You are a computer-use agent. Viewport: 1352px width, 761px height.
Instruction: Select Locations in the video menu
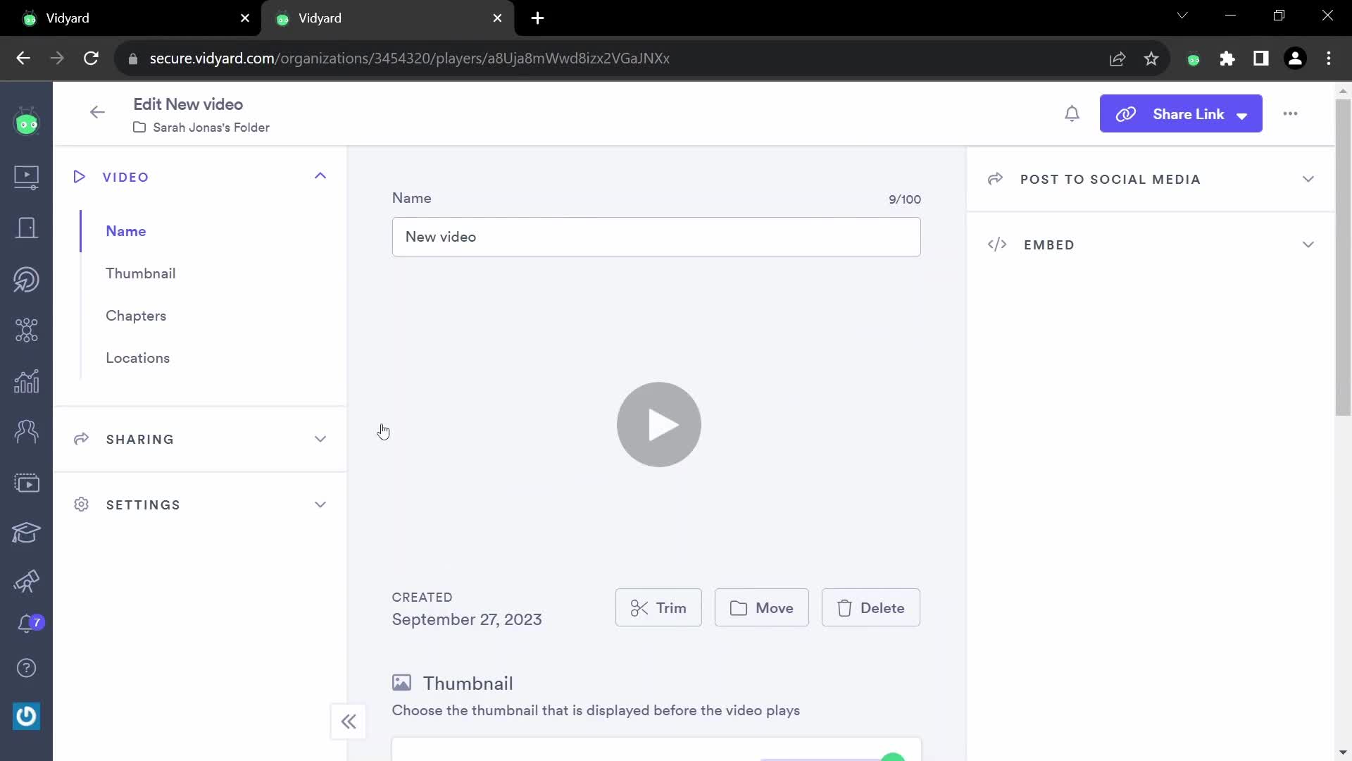point(138,358)
